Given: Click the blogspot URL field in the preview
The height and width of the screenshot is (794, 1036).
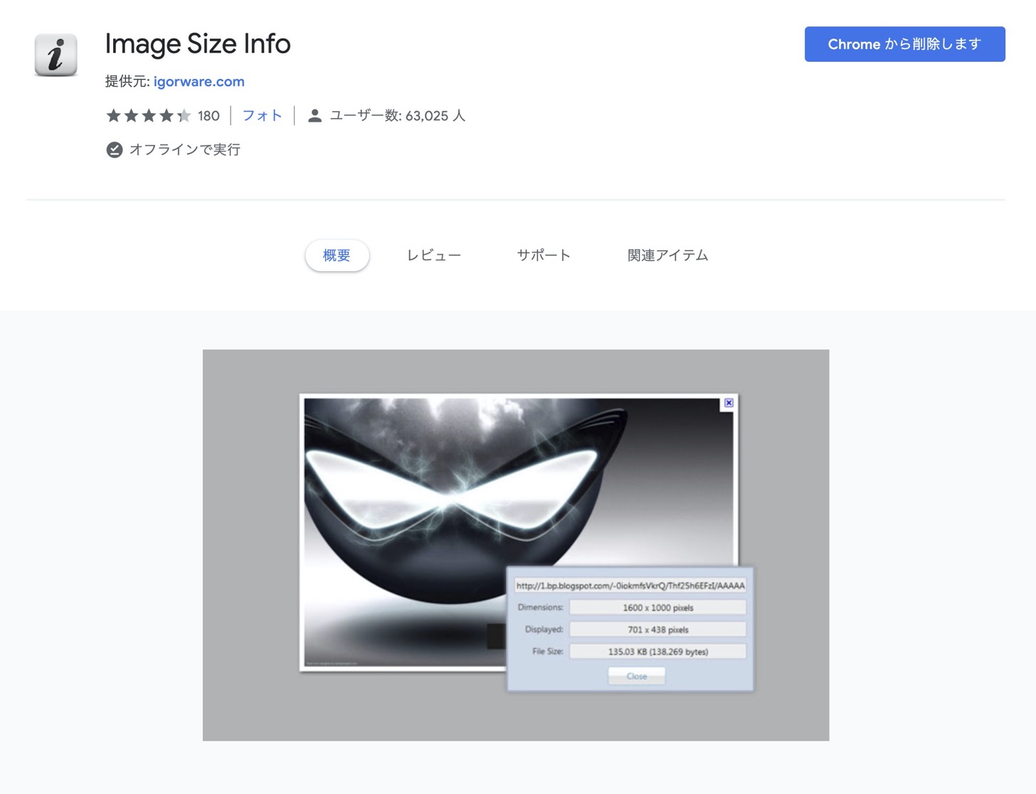Looking at the screenshot, I should [x=630, y=586].
